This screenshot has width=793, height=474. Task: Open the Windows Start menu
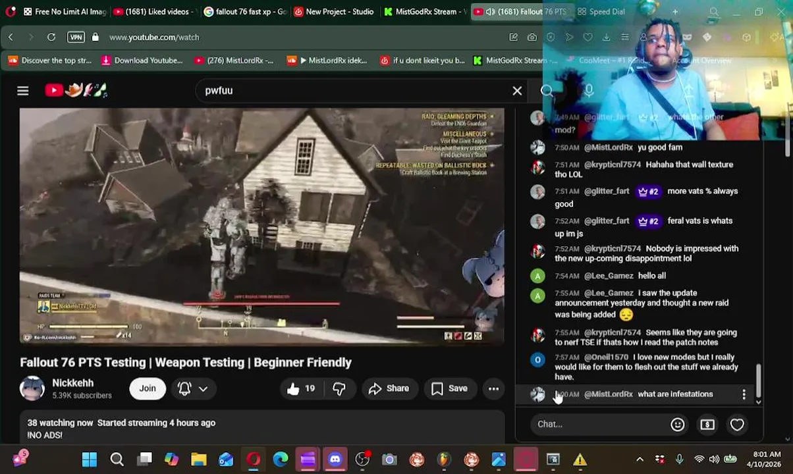coord(90,460)
